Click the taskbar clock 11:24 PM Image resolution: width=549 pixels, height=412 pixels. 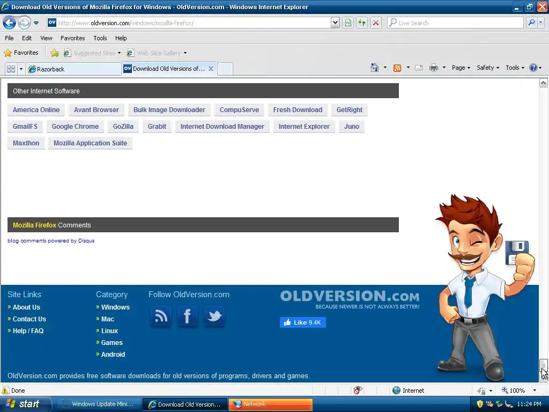(x=529, y=404)
